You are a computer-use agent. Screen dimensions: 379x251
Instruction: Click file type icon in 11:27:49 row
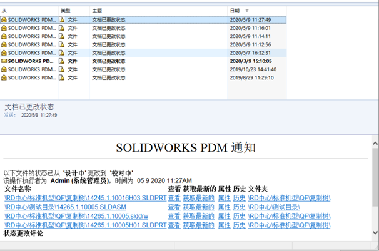[x=62, y=20]
